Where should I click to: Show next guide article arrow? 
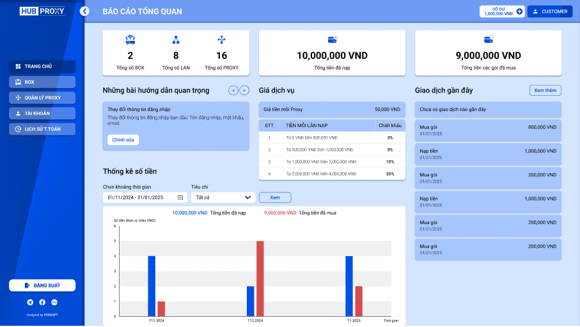coord(244,90)
